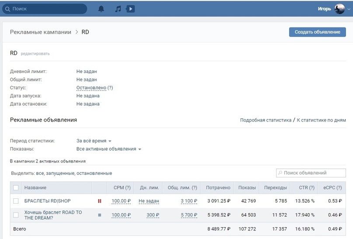
Task: Sort table by CTR column header
Action: tap(305, 188)
